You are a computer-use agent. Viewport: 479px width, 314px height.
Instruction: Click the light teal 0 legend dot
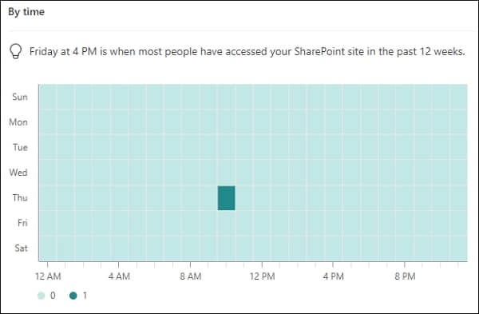42,296
